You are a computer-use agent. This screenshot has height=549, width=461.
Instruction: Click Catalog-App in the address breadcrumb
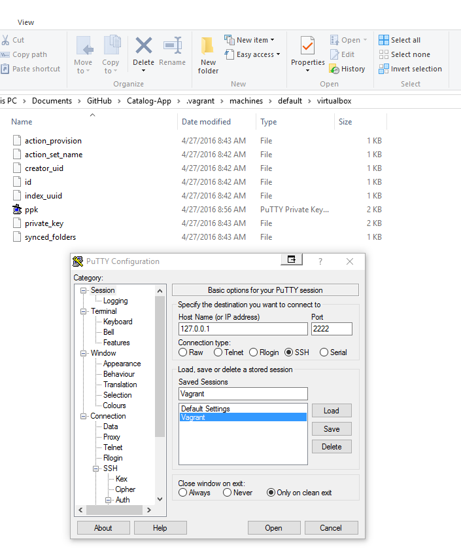tap(149, 101)
